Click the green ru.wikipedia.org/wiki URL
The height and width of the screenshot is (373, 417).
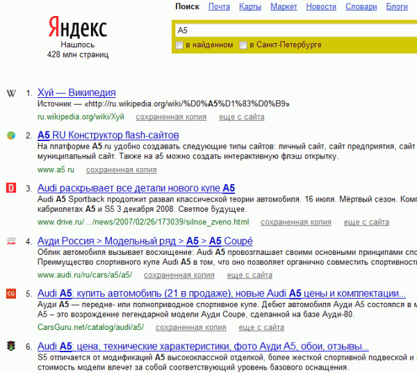[81, 117]
